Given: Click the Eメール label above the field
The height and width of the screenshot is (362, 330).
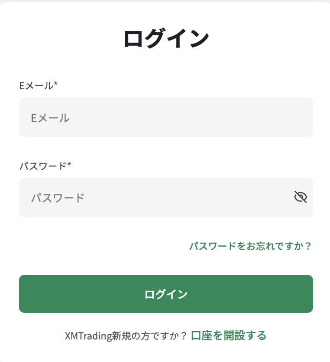Looking at the screenshot, I should [36, 86].
